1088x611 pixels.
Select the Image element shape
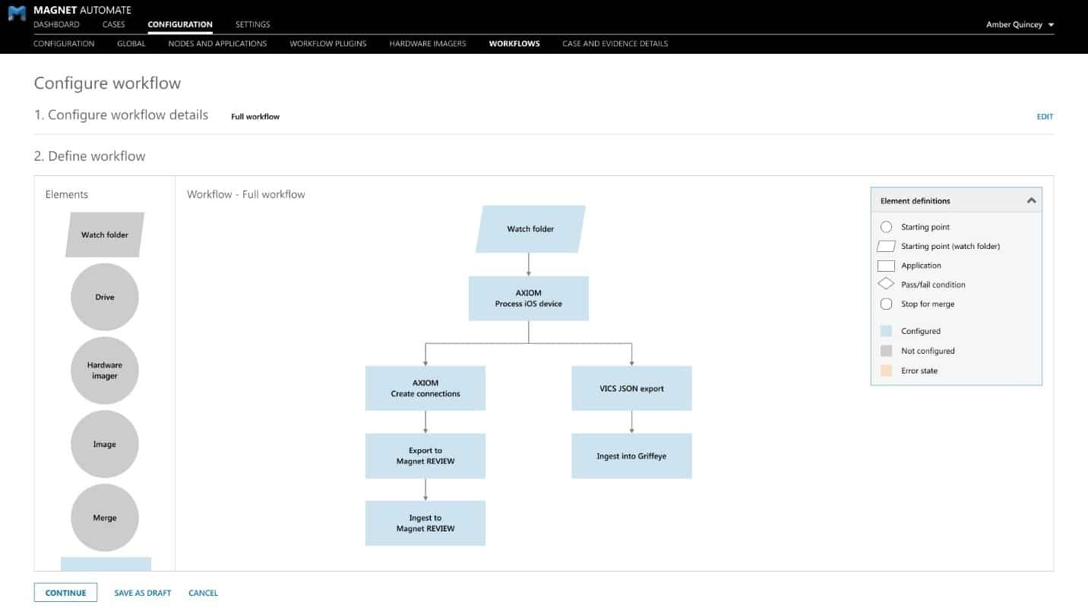pyautogui.click(x=104, y=443)
